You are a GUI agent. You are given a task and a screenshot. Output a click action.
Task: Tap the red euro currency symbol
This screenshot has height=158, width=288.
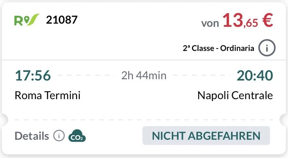(x=267, y=21)
